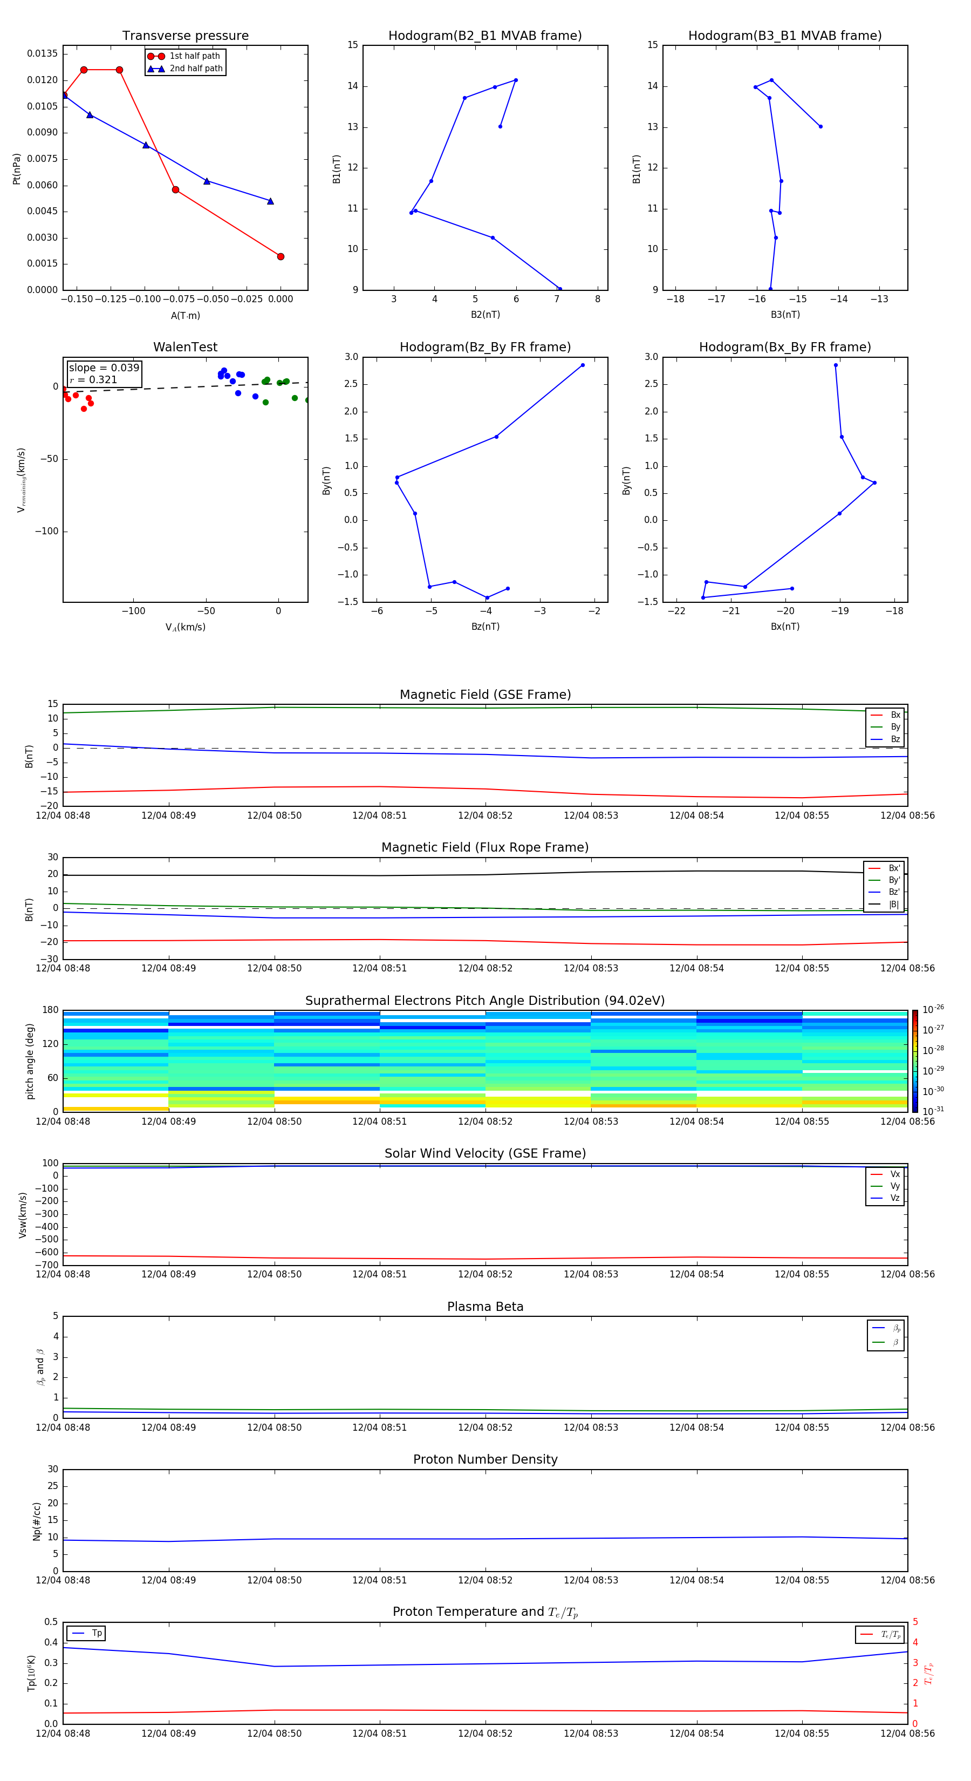
Task: Click the 'Magnetic Field (GSE Frame)' title
Action: pos(485,695)
